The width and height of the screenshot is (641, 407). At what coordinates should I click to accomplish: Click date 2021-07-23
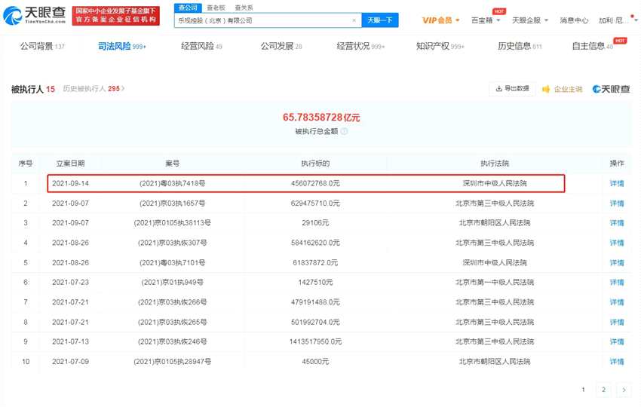pyautogui.click(x=70, y=283)
